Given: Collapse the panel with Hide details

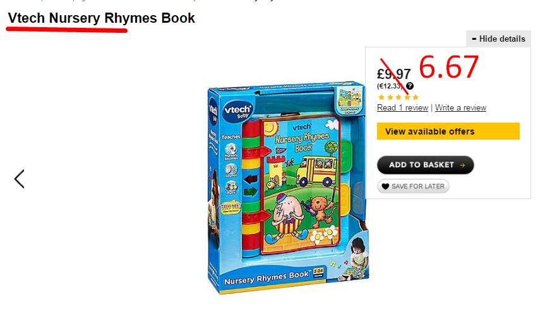Looking at the screenshot, I should pyautogui.click(x=498, y=39).
